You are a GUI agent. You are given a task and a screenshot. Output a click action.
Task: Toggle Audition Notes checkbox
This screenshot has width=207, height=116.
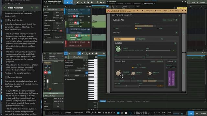click(87, 63)
